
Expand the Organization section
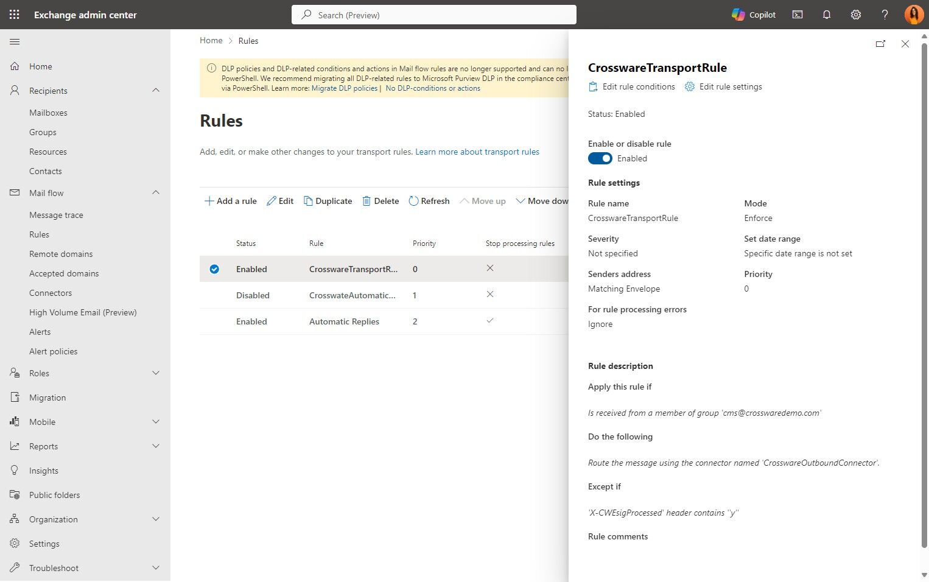(x=156, y=519)
